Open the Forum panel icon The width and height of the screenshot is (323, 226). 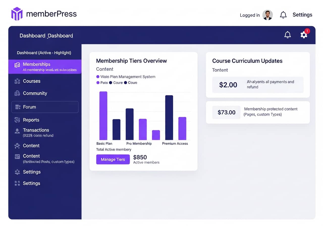(x=17, y=107)
